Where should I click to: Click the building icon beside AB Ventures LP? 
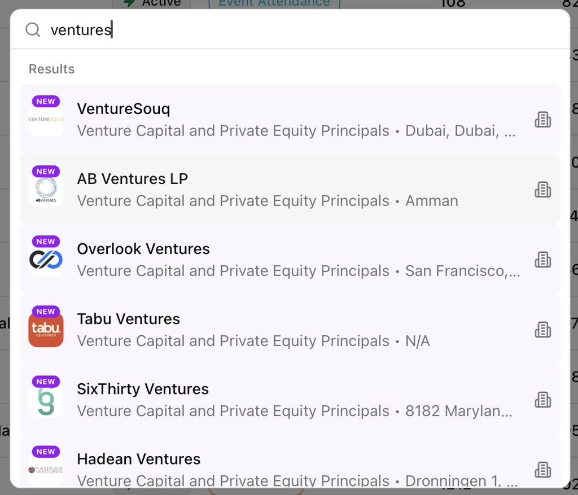[542, 190]
